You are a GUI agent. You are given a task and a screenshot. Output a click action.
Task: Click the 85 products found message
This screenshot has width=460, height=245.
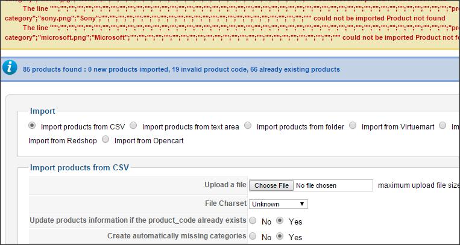tap(181, 69)
